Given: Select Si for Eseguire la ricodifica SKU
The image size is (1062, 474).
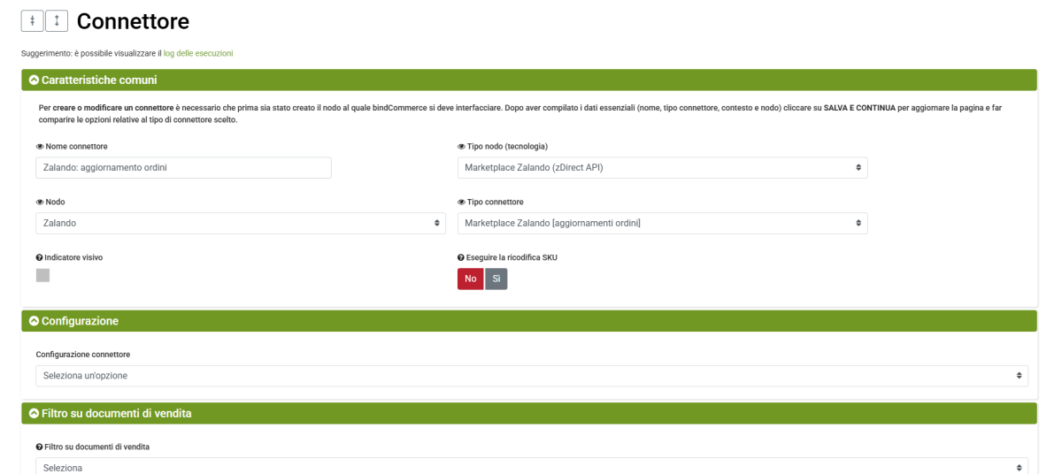Looking at the screenshot, I should [x=496, y=279].
